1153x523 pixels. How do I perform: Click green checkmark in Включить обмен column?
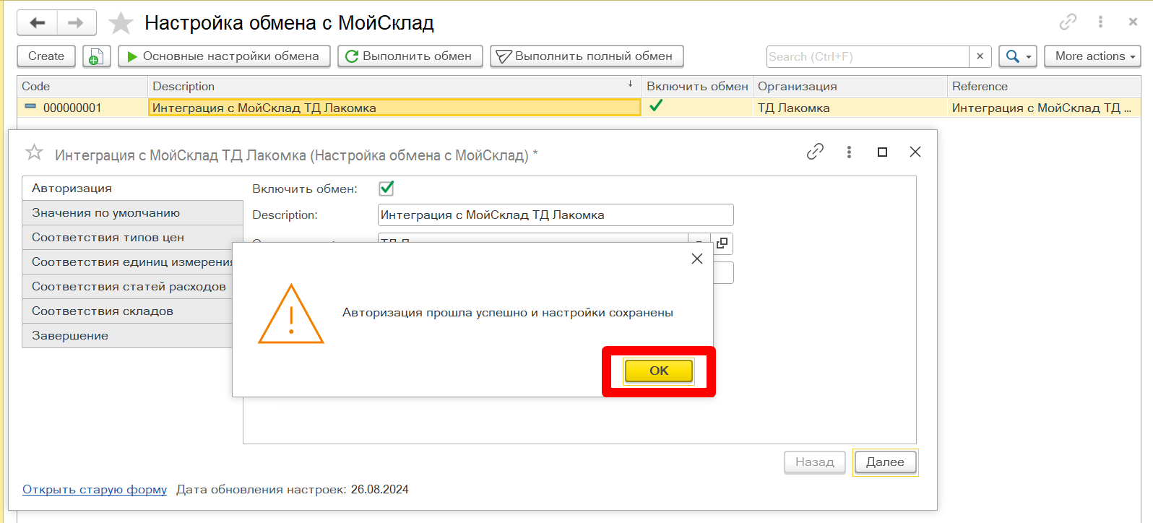(x=656, y=106)
